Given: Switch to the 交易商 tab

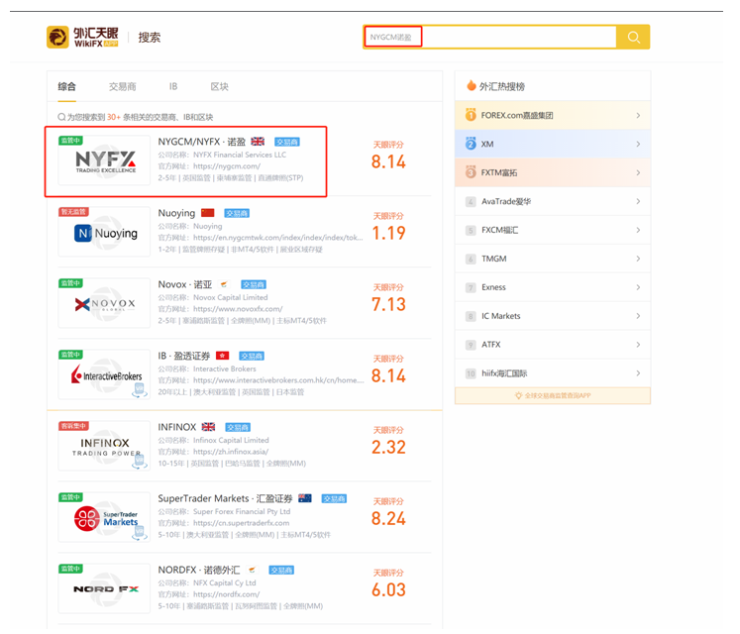Looking at the screenshot, I should point(122,86).
